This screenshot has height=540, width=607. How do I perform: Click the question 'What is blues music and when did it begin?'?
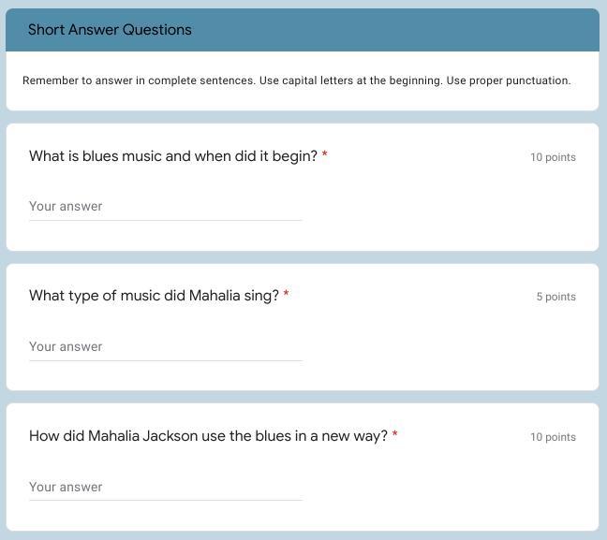173,156
